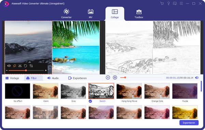Open the Toolbox tab
This screenshot has width=205, height=130.
click(139, 14)
